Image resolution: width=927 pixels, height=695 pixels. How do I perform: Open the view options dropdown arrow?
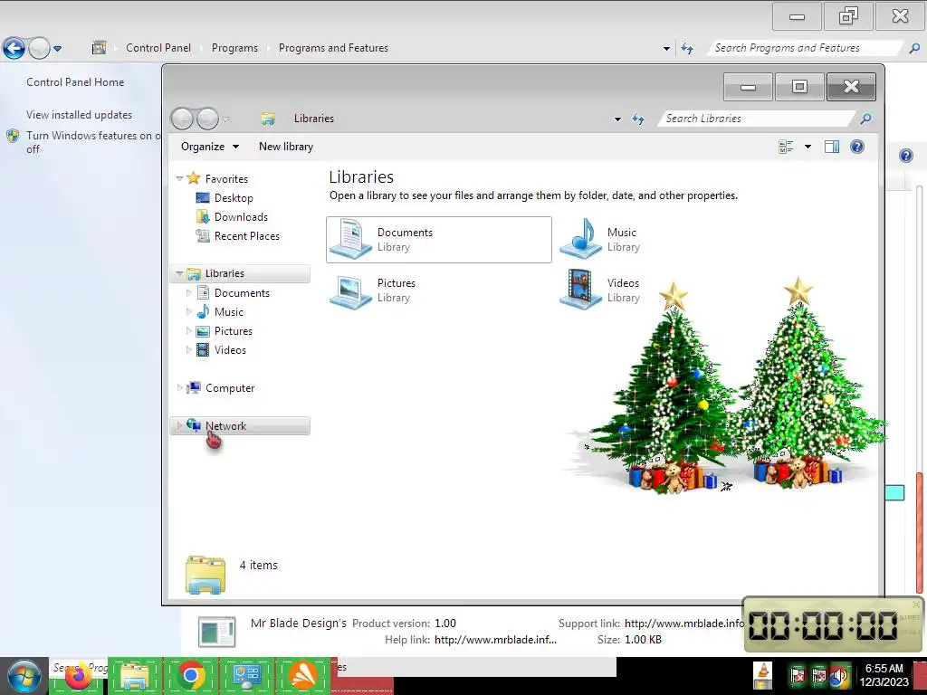coord(808,147)
